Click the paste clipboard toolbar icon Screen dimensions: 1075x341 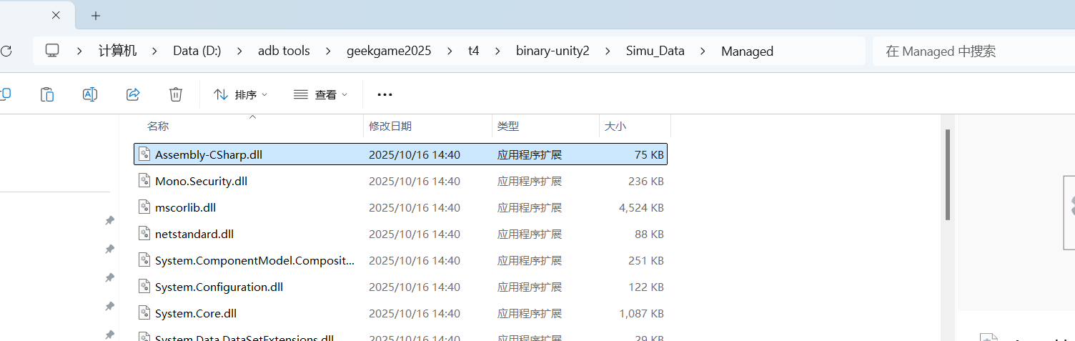point(47,94)
